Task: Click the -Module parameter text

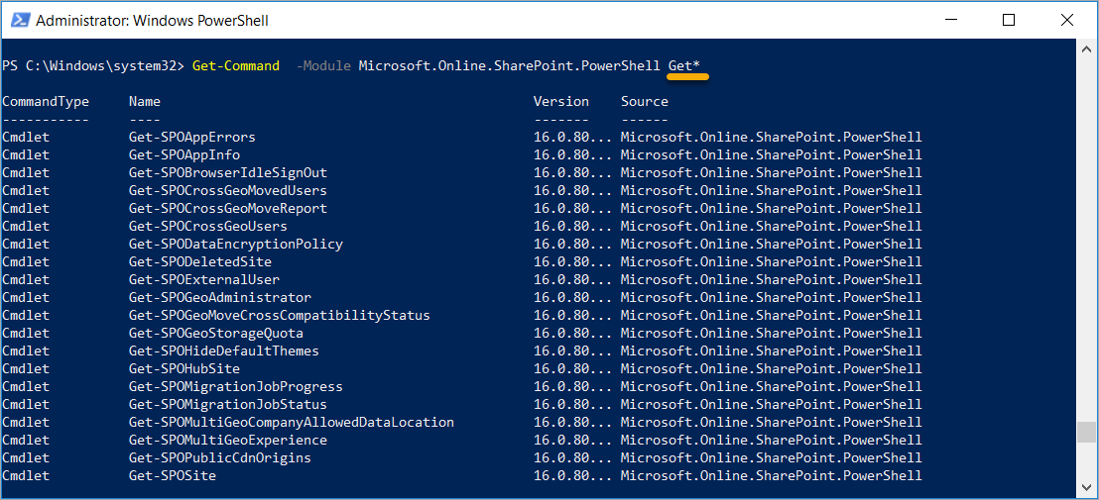Action: (323, 65)
